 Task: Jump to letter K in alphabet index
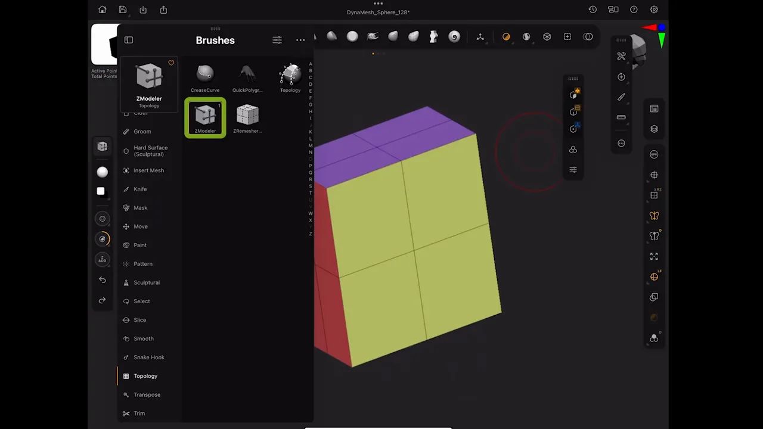(x=311, y=132)
